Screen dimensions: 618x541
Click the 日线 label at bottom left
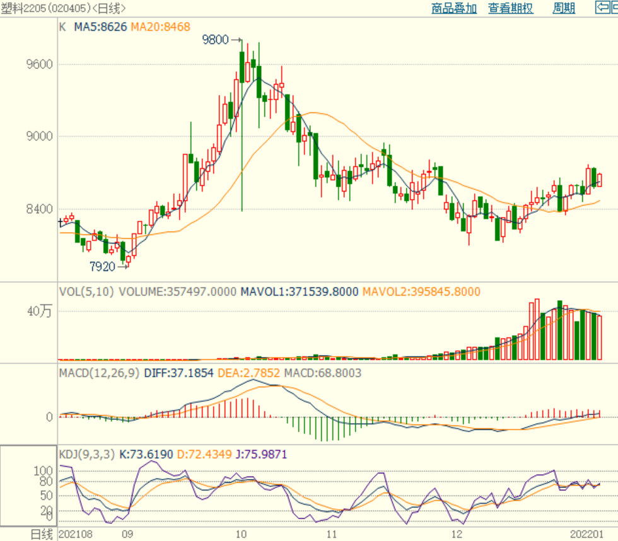[42, 534]
